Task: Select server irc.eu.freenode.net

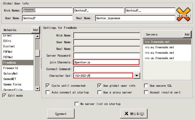Action: pos(167,47)
